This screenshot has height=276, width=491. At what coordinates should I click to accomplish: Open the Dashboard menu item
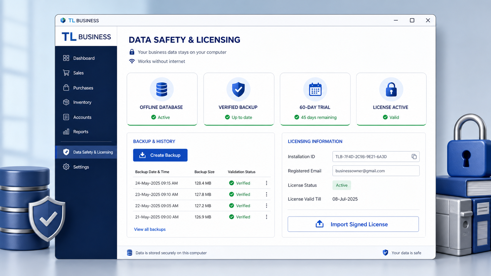[86, 58]
